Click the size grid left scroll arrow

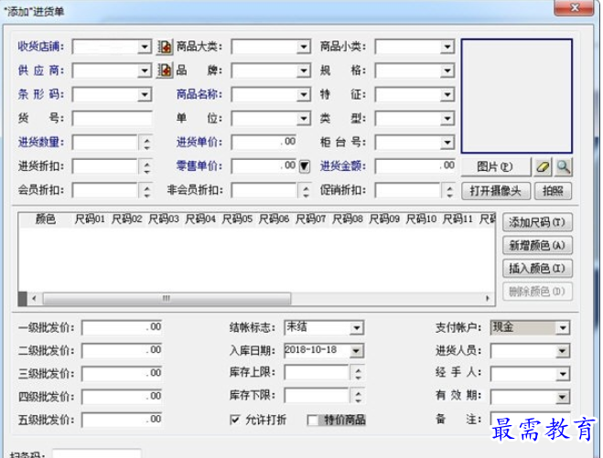click(34, 299)
